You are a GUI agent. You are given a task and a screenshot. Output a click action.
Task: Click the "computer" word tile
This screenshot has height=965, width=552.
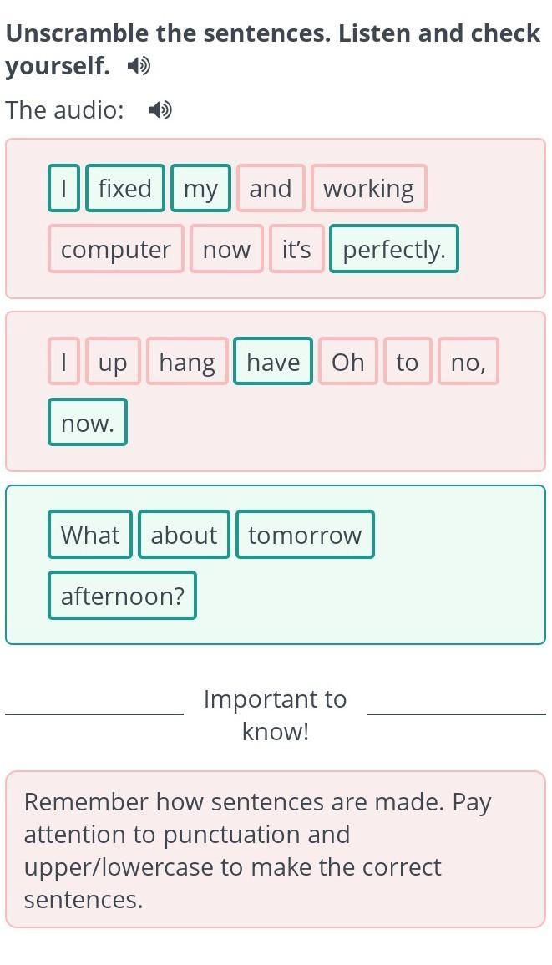116,250
